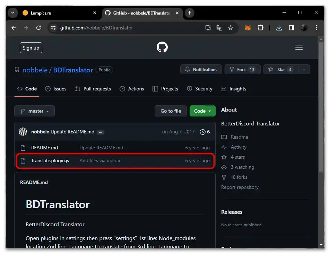Open the browser downloads icon

pyautogui.click(x=279, y=28)
